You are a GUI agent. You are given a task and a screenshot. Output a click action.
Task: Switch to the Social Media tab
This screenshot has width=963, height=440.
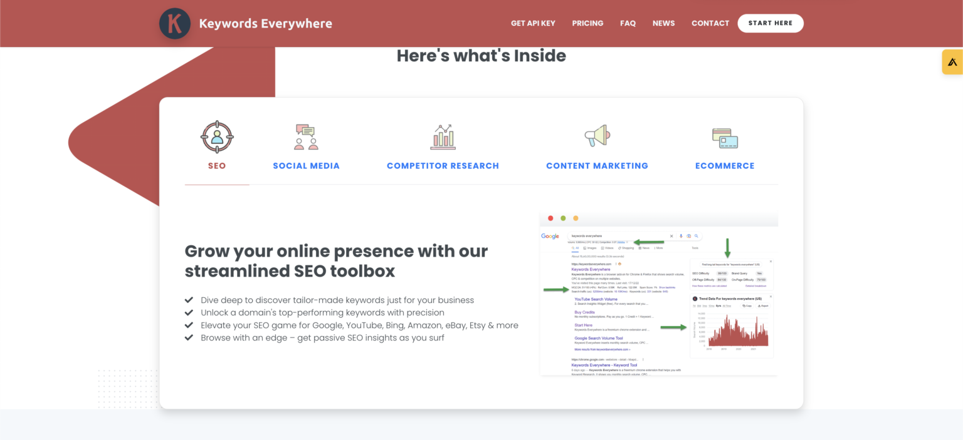(306, 165)
